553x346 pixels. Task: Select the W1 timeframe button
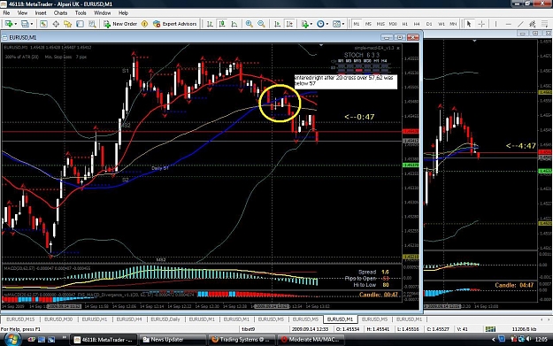pyautogui.click(x=442, y=24)
